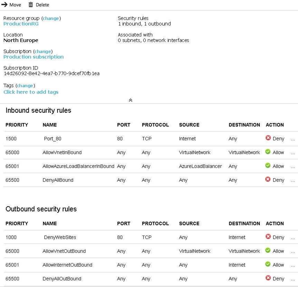Click the Delete trash can icon
The width and height of the screenshot is (298, 287).
31,5
